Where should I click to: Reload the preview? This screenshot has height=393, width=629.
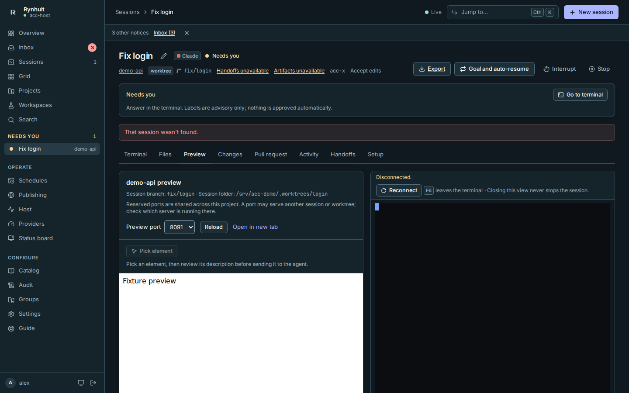(x=214, y=227)
